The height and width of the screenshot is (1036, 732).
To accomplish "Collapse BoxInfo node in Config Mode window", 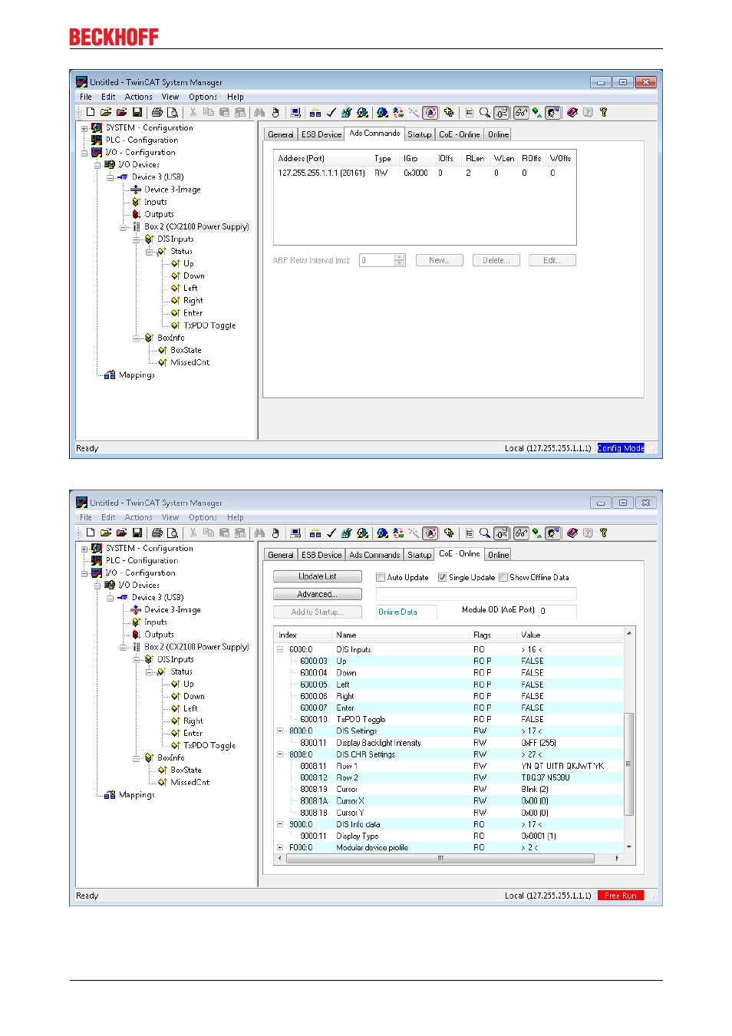I will pos(137,338).
